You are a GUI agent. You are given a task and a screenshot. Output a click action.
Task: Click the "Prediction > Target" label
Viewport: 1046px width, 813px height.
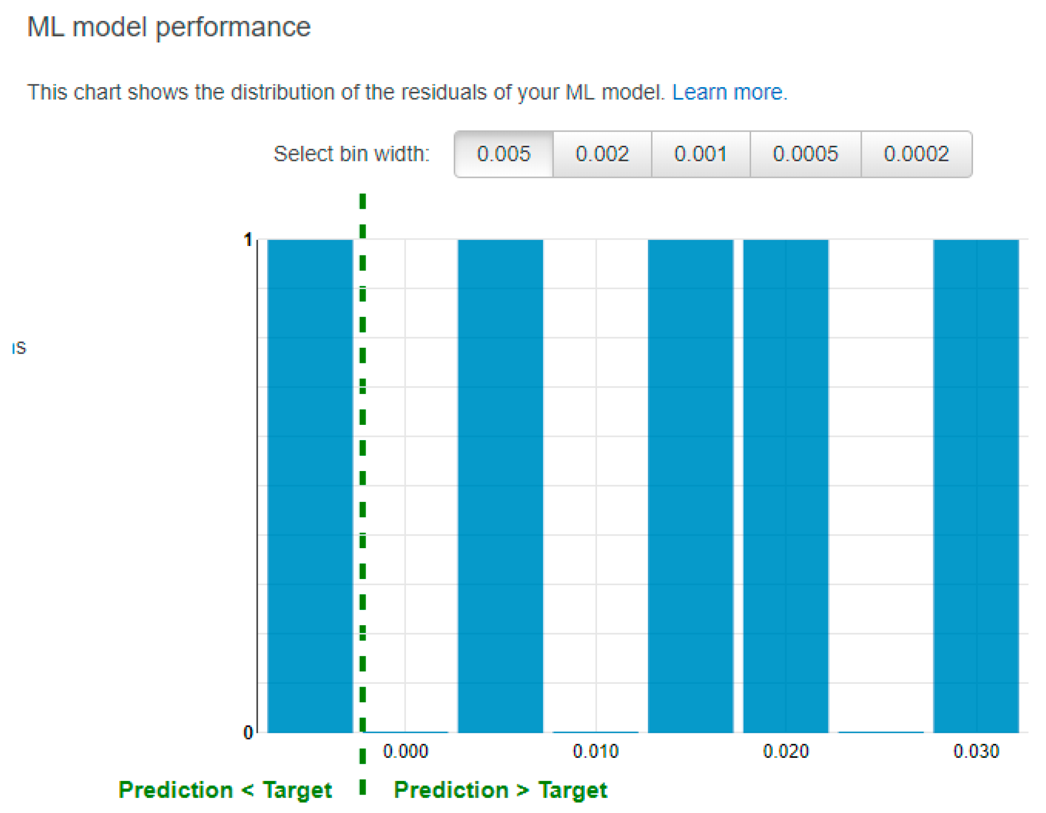pos(500,789)
